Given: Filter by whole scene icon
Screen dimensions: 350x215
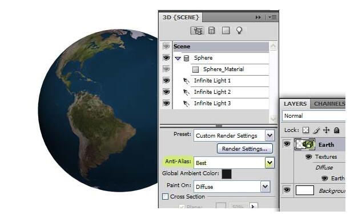Looking at the screenshot, I should [198, 31].
